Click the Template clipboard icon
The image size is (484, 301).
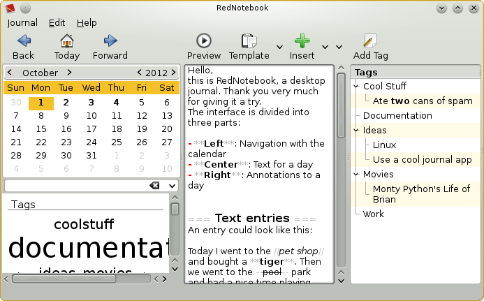[249, 41]
